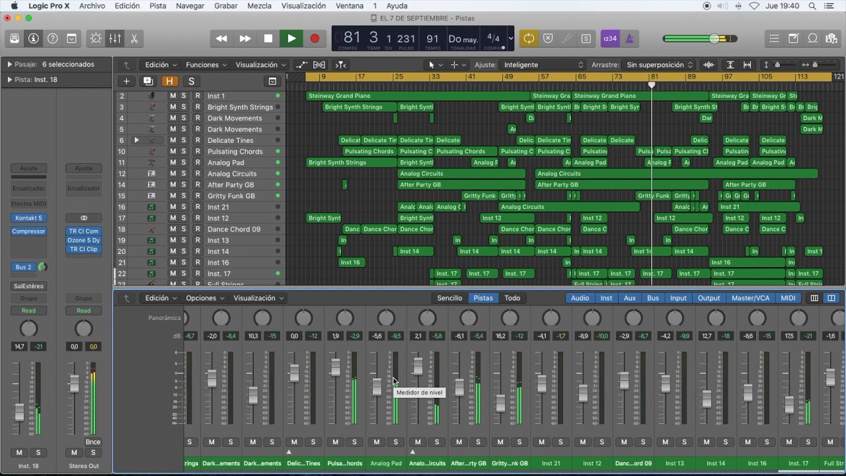
Task: Mute the Dance Chord 09 track
Action: (173, 229)
